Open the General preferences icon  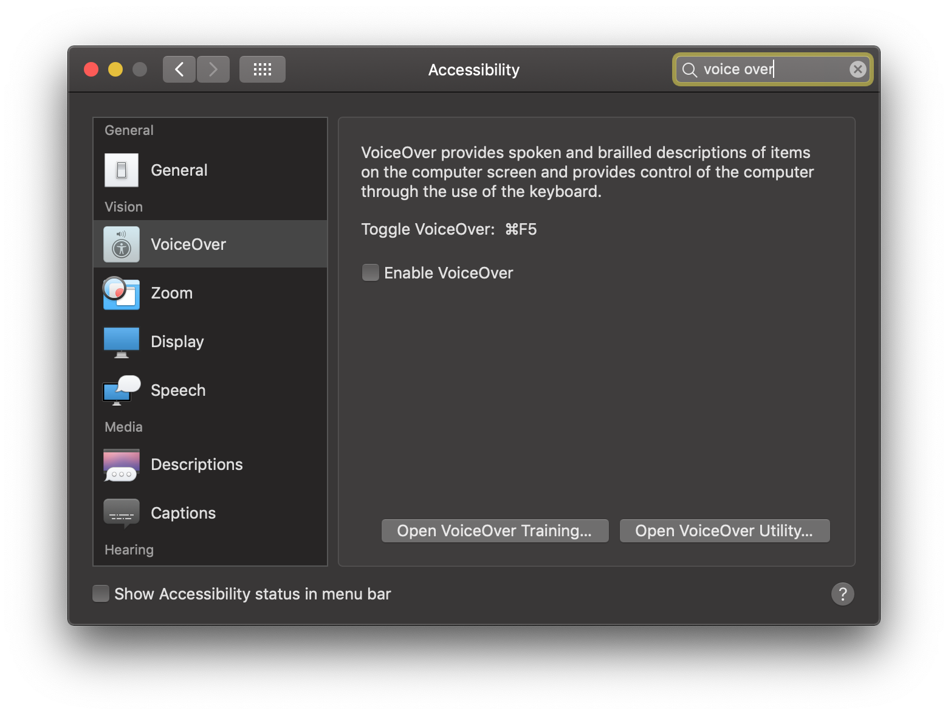121,170
